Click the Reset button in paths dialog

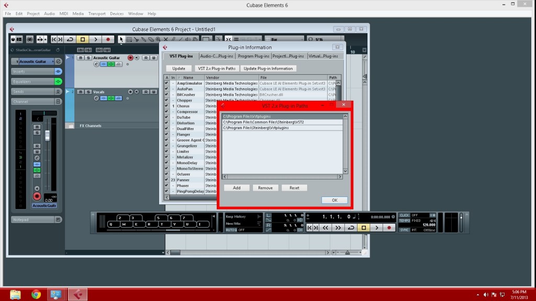(294, 188)
